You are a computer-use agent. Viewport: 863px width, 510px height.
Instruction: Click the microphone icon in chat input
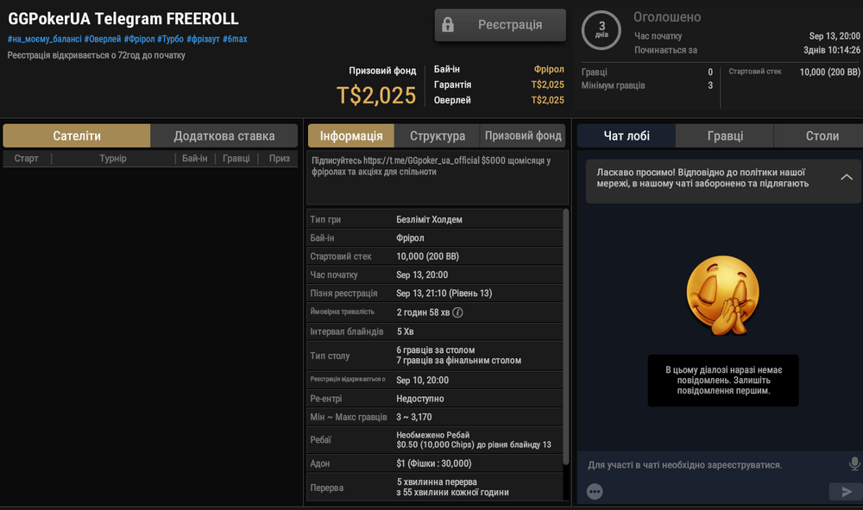854,463
